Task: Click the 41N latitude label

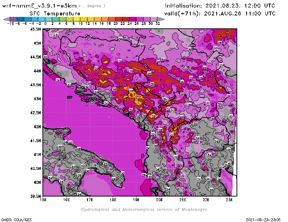Action: (x=37, y=154)
